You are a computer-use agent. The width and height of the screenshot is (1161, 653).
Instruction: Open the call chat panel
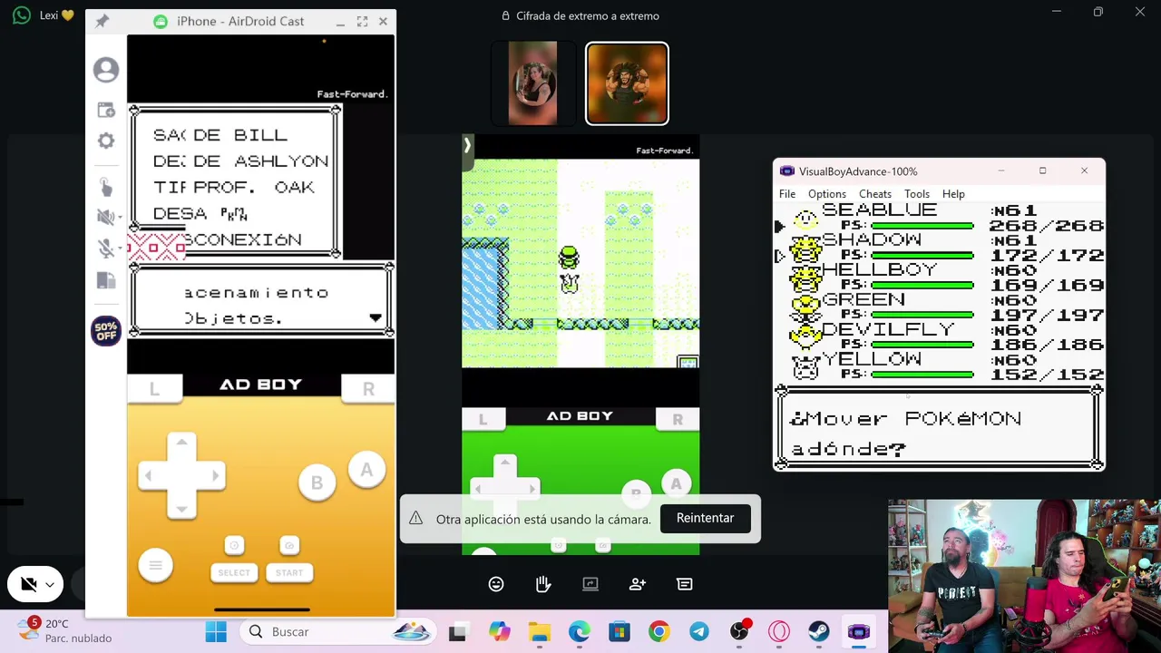(x=685, y=584)
